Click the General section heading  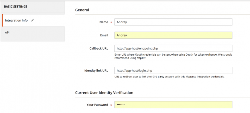(x=82, y=10)
